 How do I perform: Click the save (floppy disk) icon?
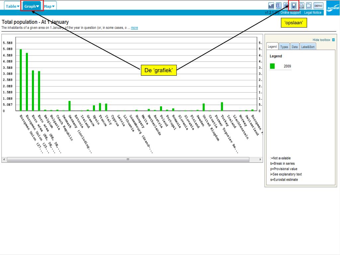[294, 6]
